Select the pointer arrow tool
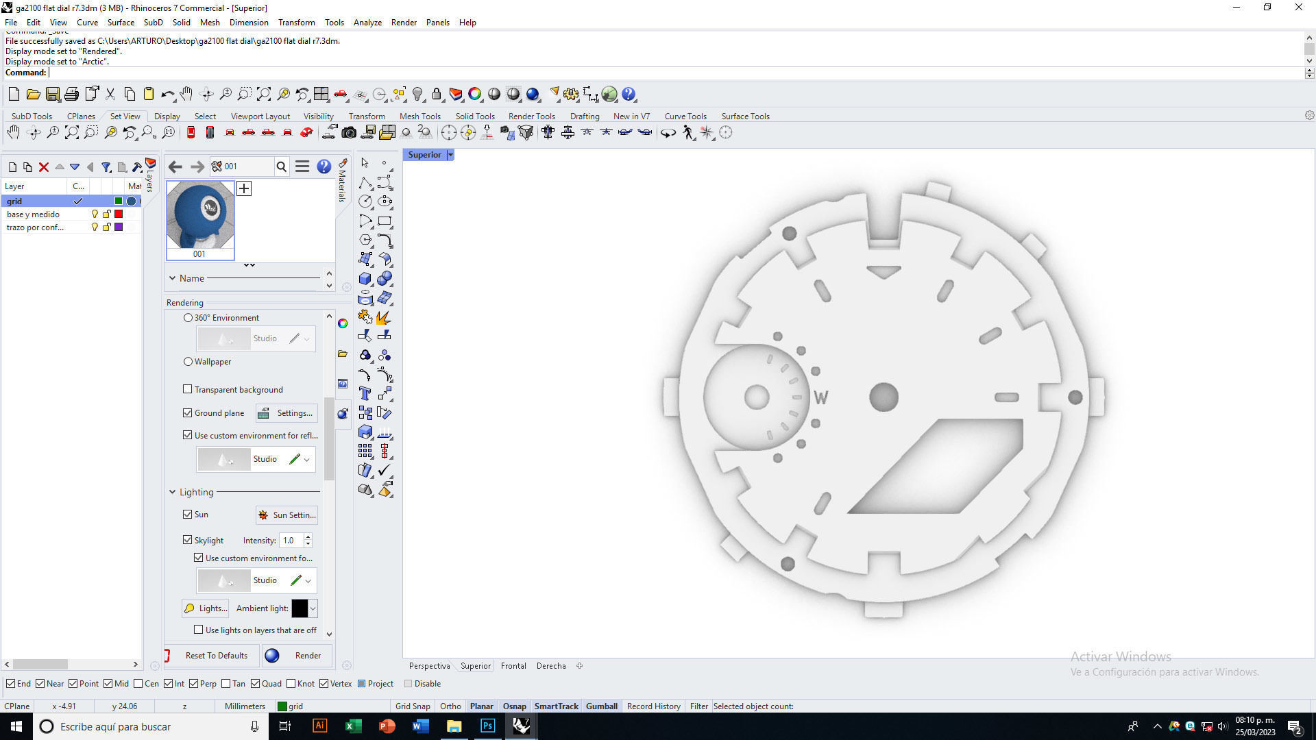Viewport: 1316px width, 740px height. 365,163
